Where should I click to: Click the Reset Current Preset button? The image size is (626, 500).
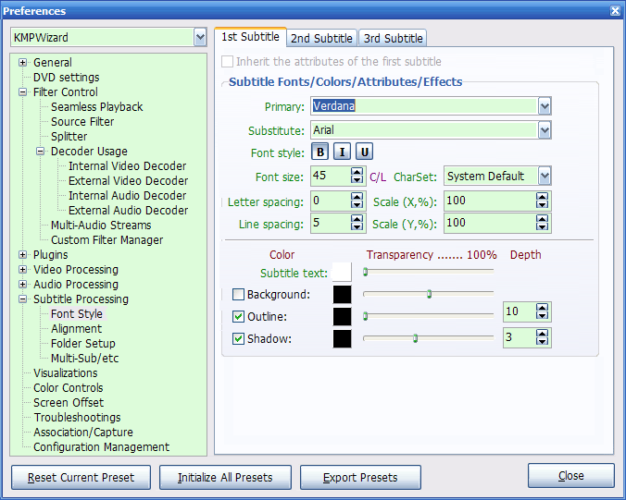point(81,478)
